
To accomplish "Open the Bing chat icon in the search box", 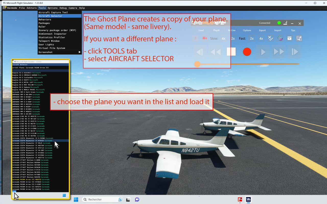I will pyautogui.click(x=120, y=199).
